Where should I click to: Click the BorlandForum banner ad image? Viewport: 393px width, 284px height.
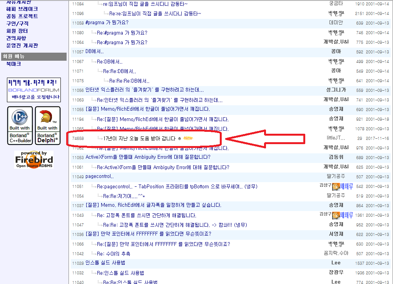pos(34,90)
